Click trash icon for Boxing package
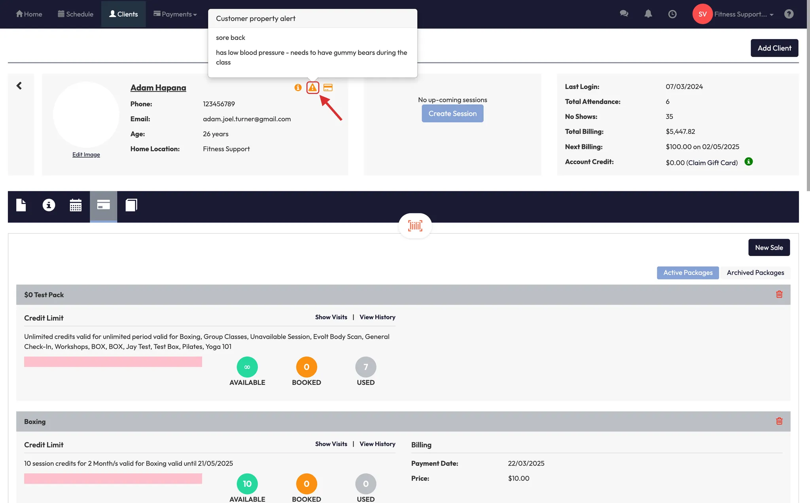The height and width of the screenshot is (503, 810). tap(779, 421)
